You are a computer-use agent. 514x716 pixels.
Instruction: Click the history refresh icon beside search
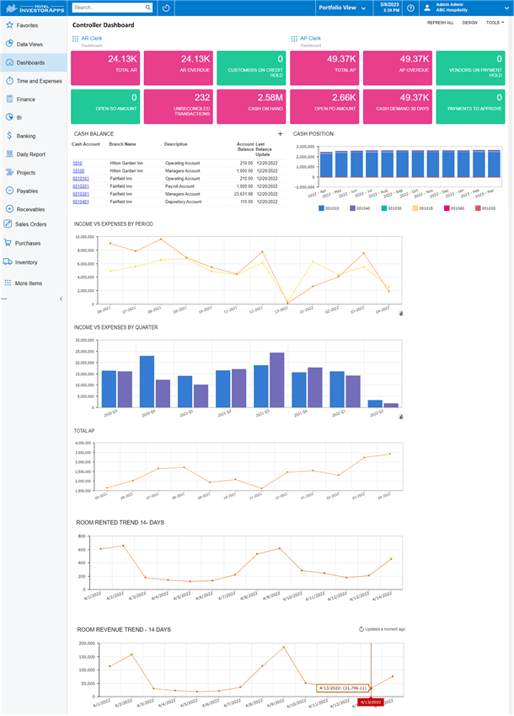166,8
